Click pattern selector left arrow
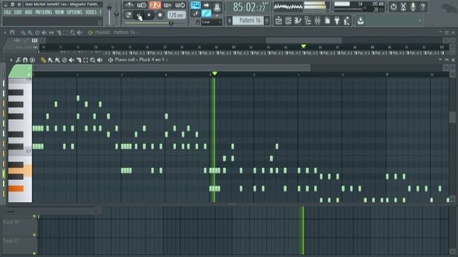Viewport: 458px width, 257px height. click(x=229, y=21)
